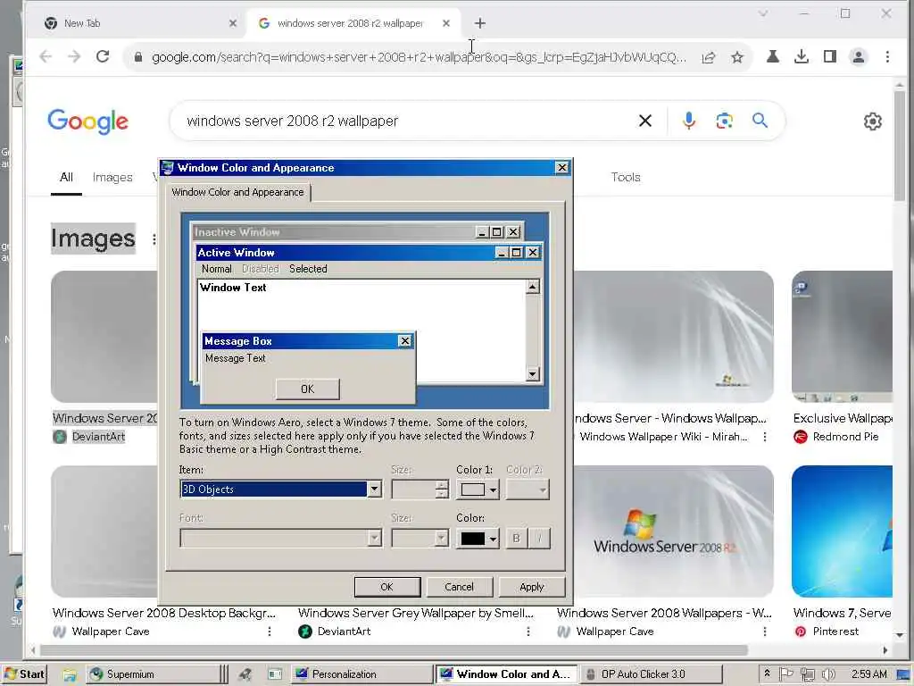The width and height of the screenshot is (914, 686).
Task: Toggle the Bold font button
Action: pos(517,538)
